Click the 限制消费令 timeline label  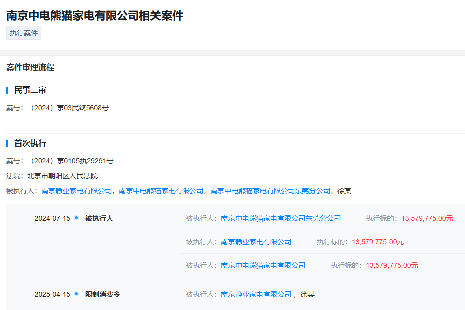[x=103, y=294]
